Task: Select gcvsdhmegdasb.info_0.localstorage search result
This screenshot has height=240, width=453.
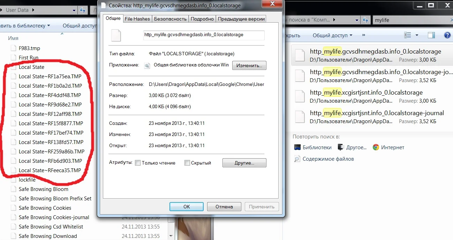Action: click(372, 55)
